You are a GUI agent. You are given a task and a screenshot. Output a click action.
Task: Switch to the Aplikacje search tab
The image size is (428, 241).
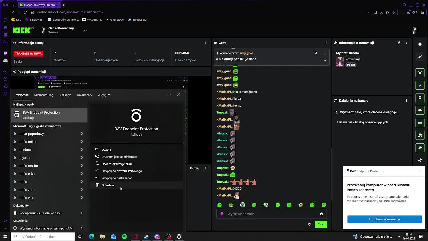(65, 95)
